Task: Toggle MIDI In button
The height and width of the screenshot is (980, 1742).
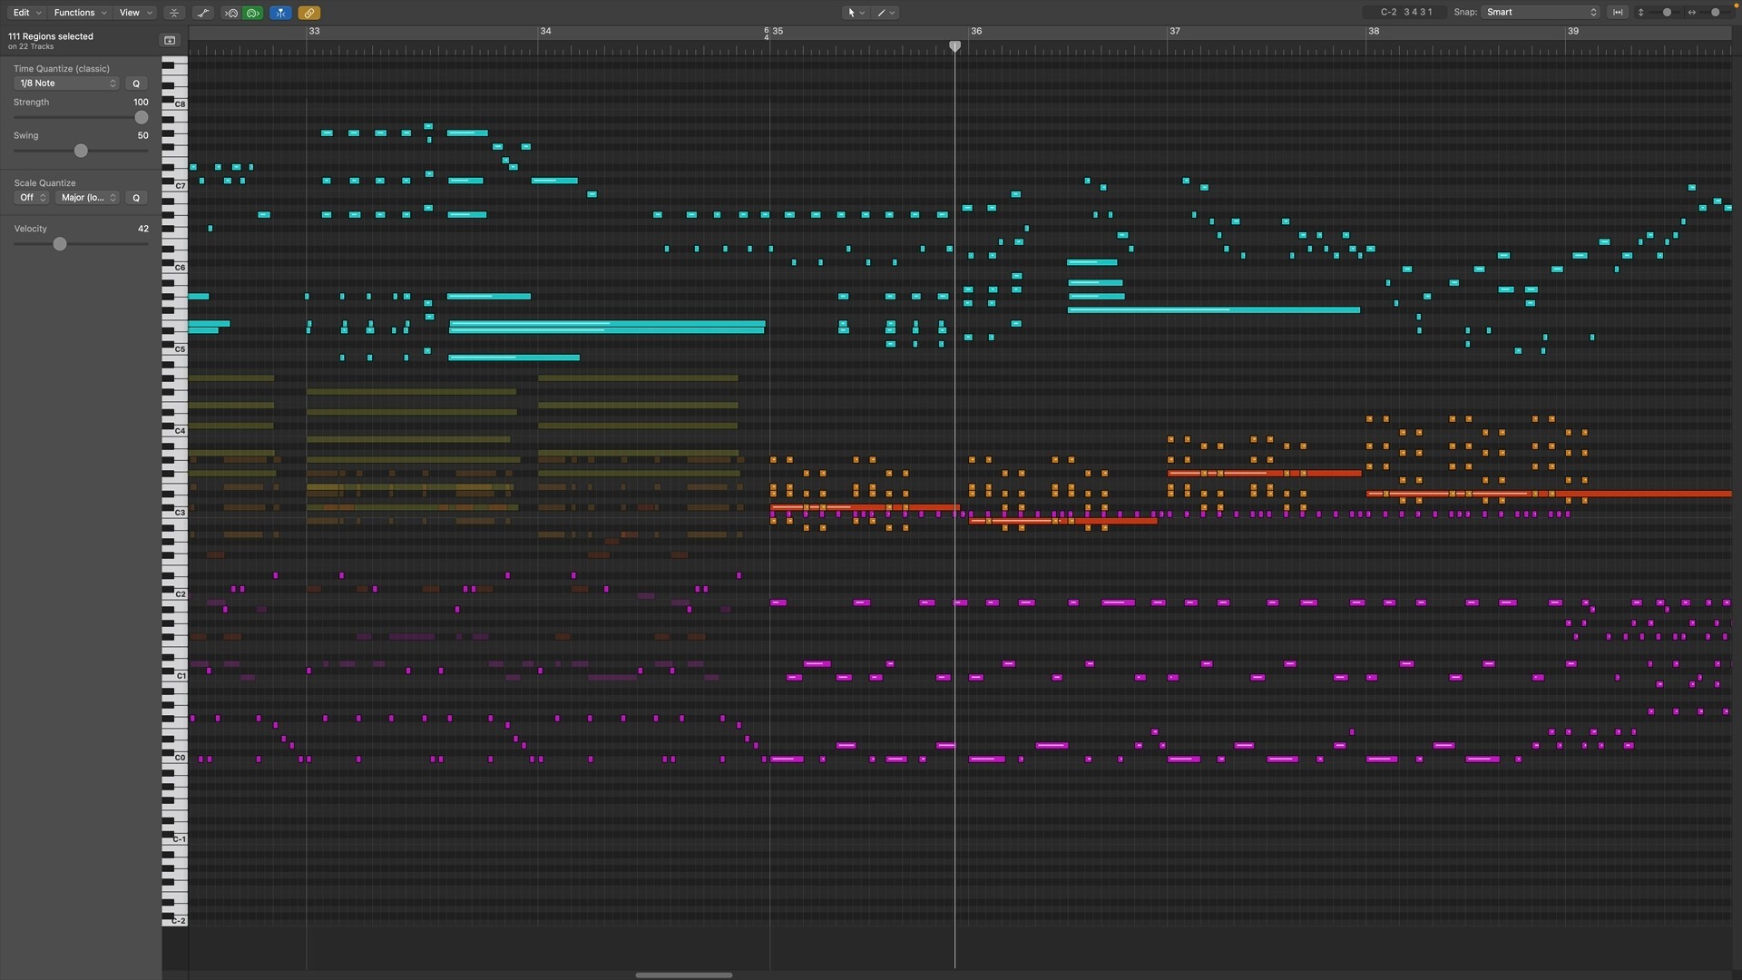Action: pos(231,13)
